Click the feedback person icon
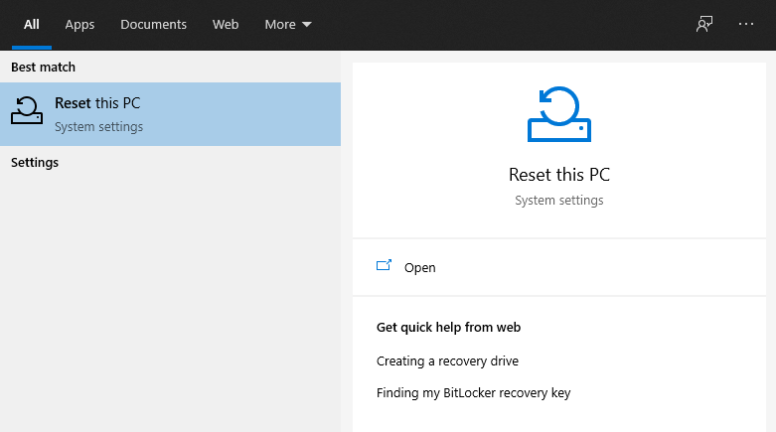Screen dimensions: 776x432 click(x=704, y=24)
